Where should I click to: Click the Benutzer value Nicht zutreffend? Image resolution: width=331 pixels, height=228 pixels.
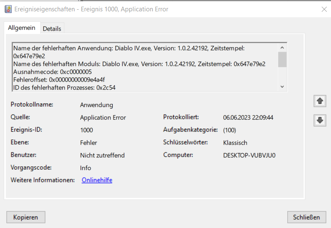[x=102, y=155]
